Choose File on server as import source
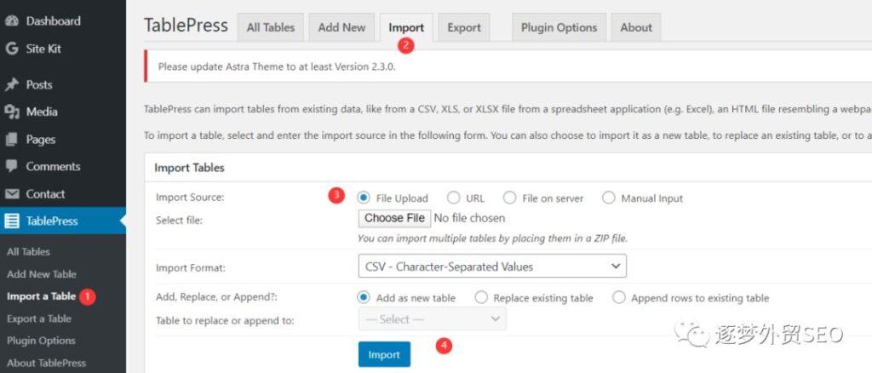Viewport: 872px width, 373px height. click(509, 198)
